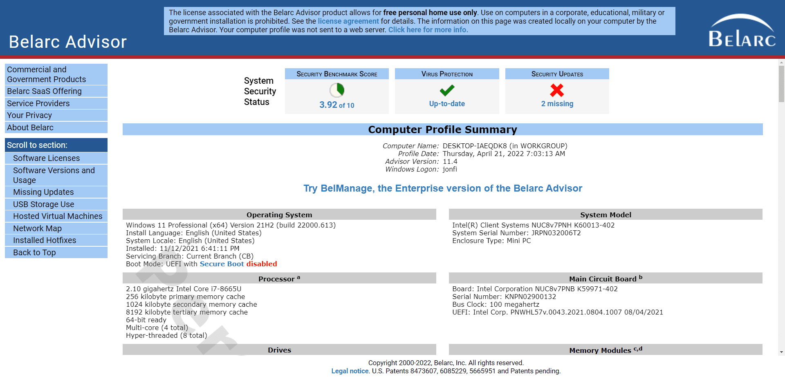The width and height of the screenshot is (785, 377).
Task: Open Belarc SaaS Offering menu item
Action: [56, 91]
